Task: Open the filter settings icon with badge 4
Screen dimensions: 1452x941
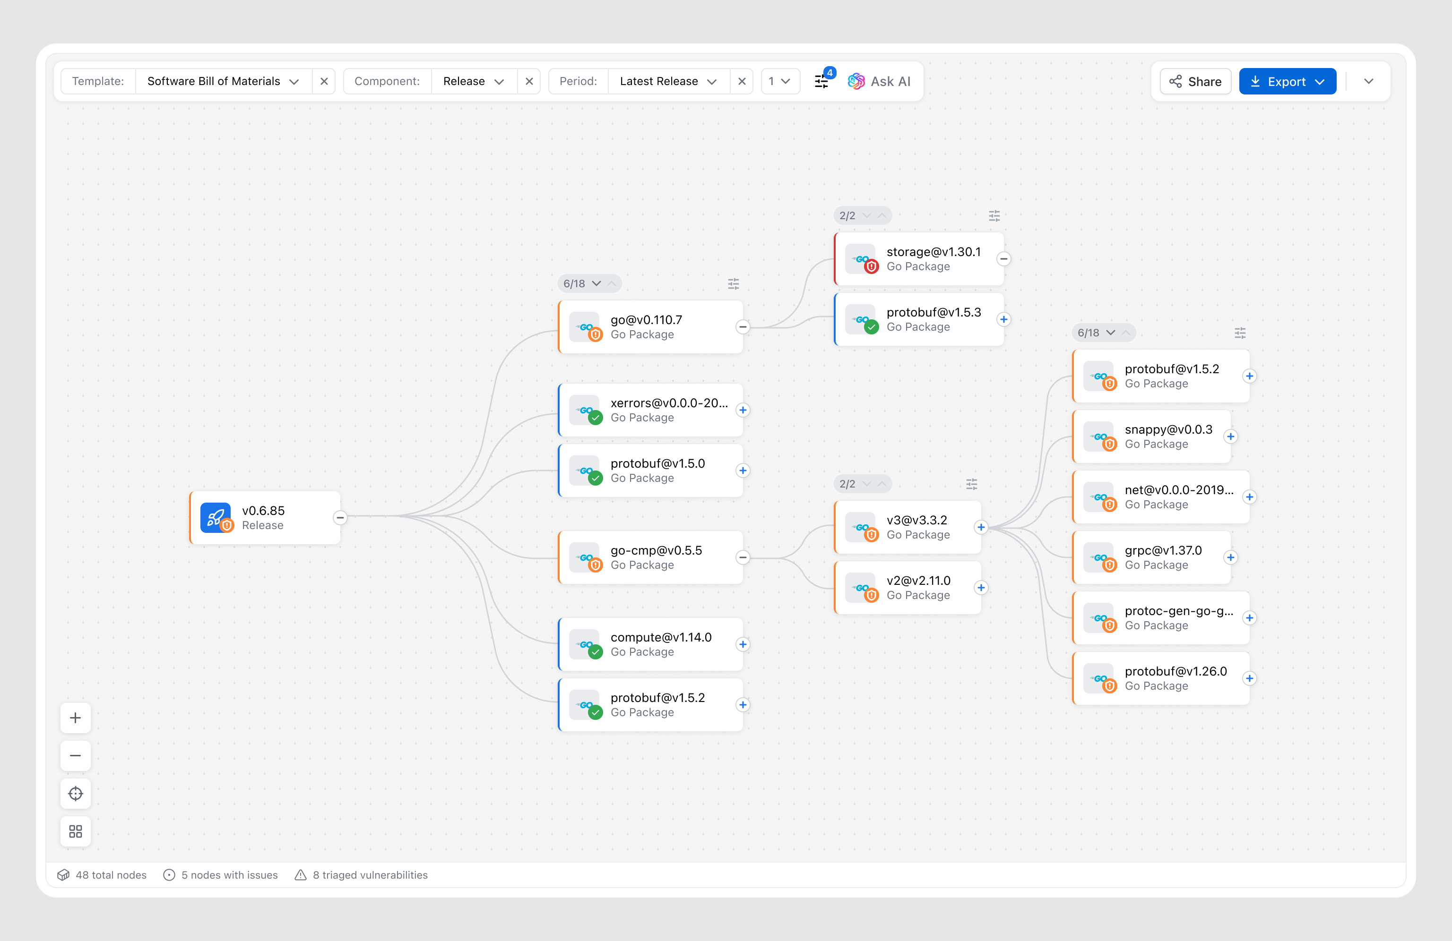Action: pyautogui.click(x=822, y=81)
